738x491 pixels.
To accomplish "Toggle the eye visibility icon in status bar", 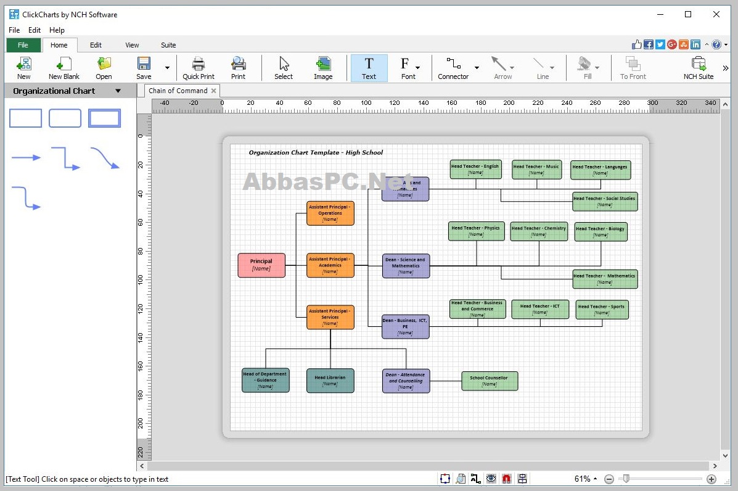I will click(x=491, y=479).
